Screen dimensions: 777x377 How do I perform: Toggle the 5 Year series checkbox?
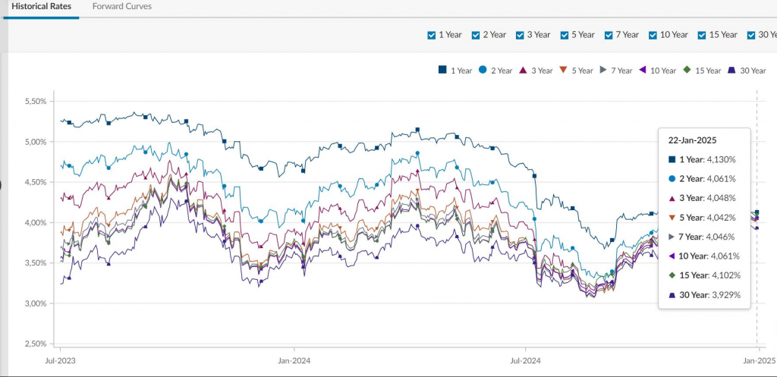565,35
